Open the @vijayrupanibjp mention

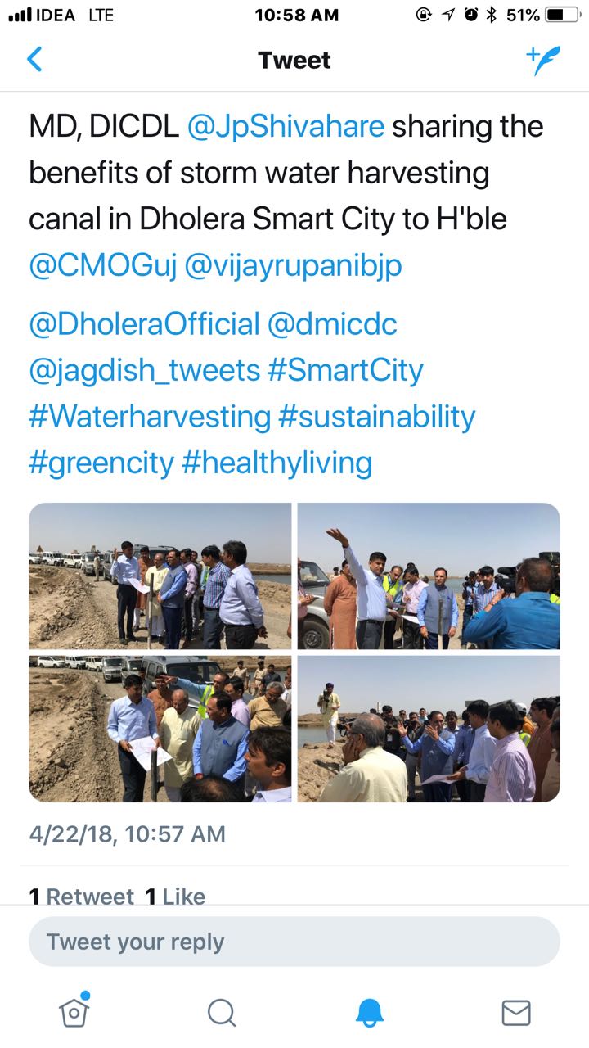point(294,267)
